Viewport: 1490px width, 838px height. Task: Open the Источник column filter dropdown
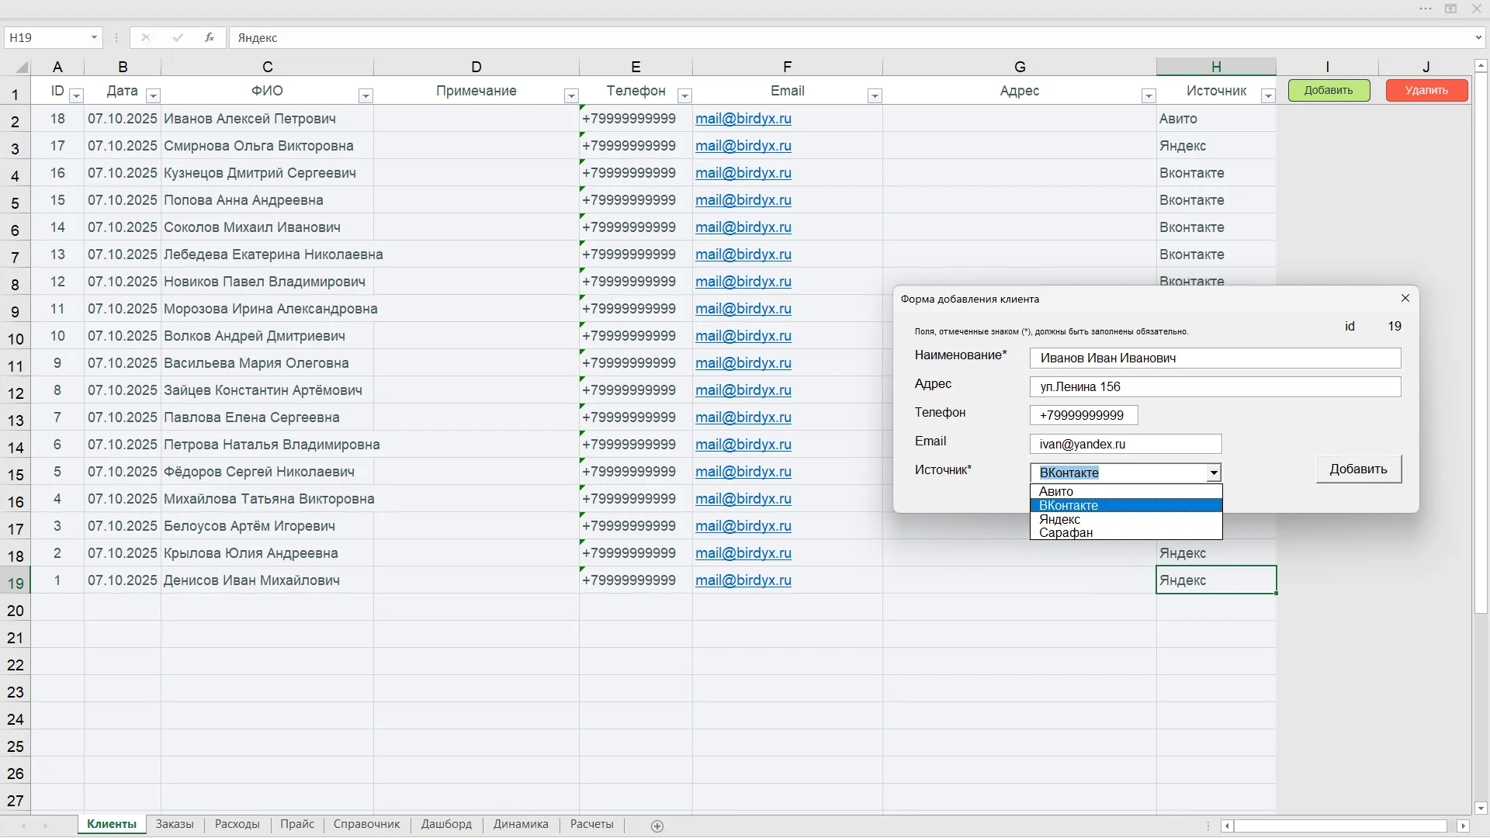click(x=1268, y=95)
